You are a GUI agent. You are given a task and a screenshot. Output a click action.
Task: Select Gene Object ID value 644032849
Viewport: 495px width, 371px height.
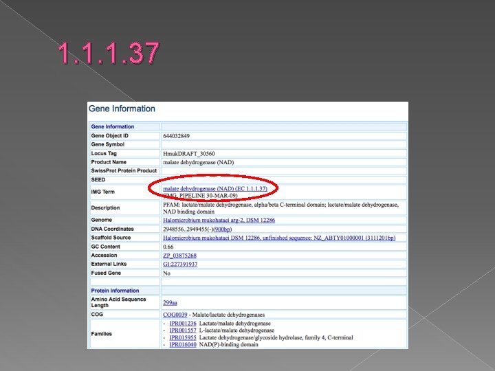[176, 136]
